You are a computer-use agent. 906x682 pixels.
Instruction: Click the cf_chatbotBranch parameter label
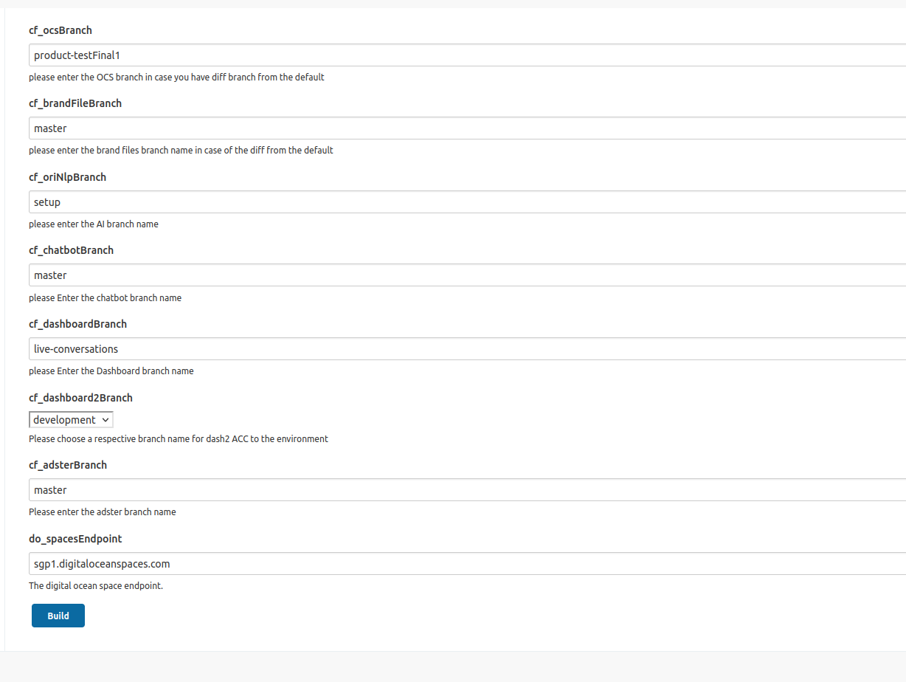click(71, 250)
